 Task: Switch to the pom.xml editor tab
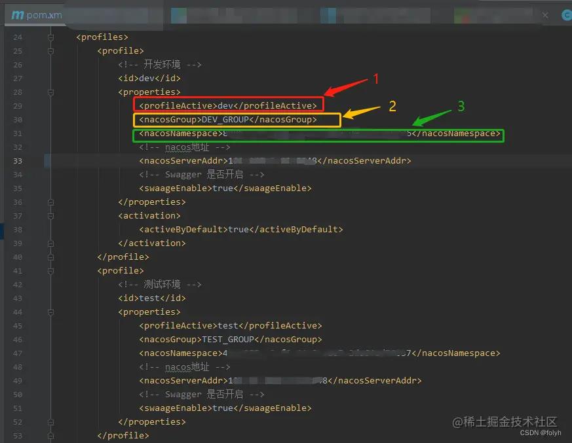coord(37,15)
